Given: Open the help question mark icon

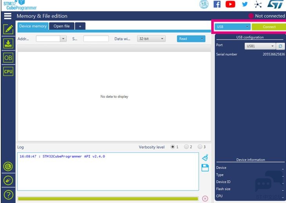Looking at the screenshot, I should pyautogui.click(x=8, y=195).
